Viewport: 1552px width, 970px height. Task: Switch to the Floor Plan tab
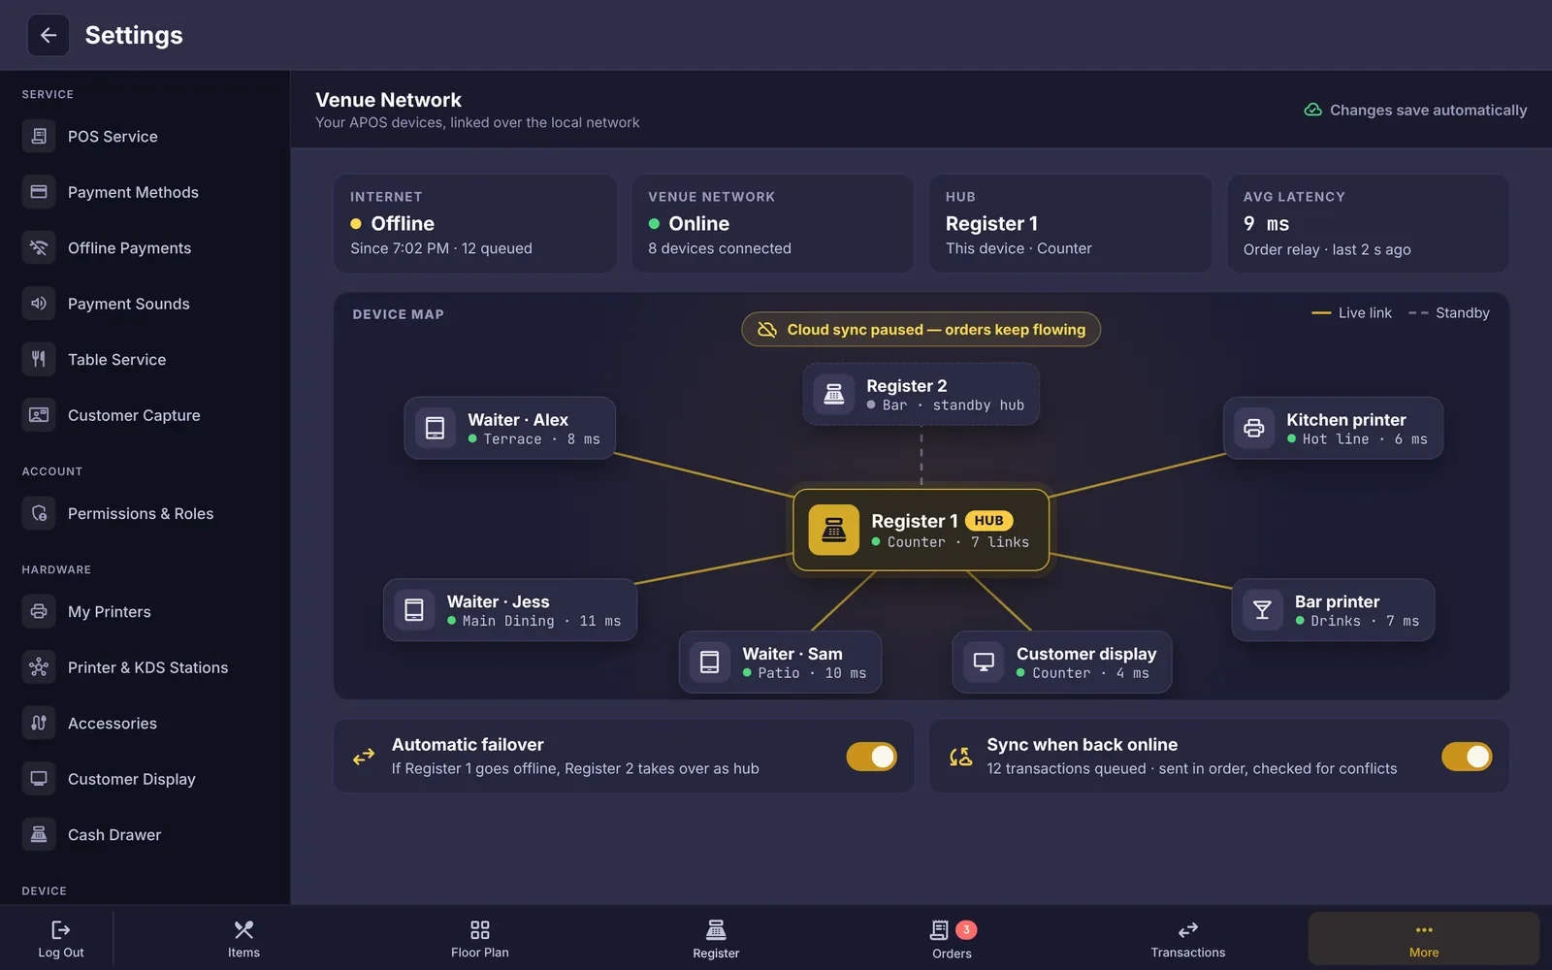coord(480,939)
